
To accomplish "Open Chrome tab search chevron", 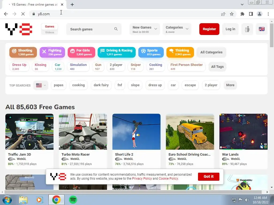I will pyautogui.click(x=242, y=5).
